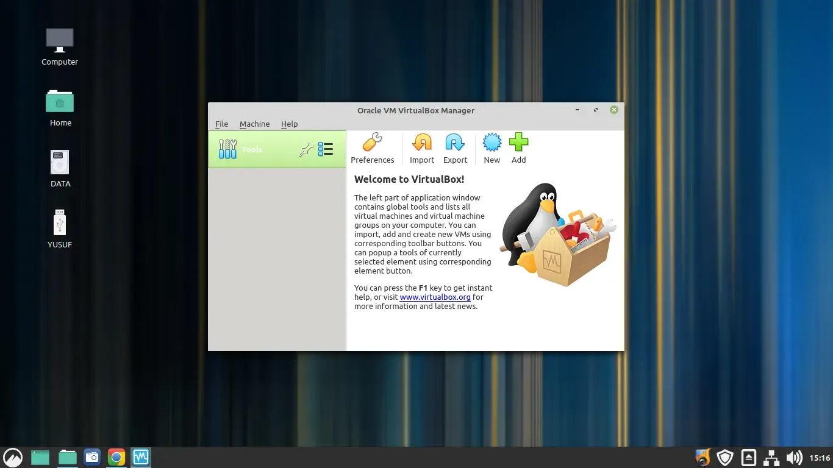Open the Home folder desktop icon

(x=60, y=108)
